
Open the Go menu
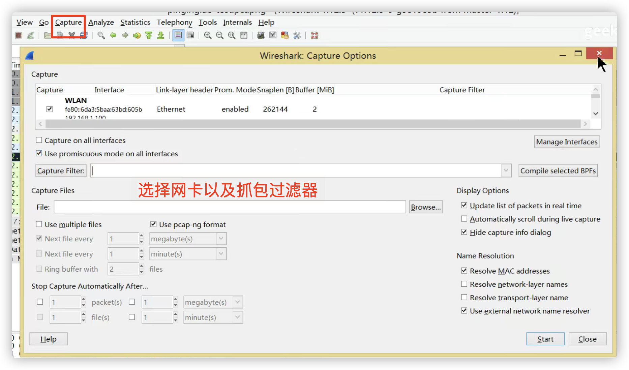[44, 22]
